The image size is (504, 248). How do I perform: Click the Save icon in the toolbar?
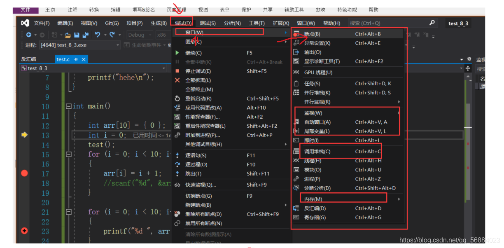pos(76,35)
